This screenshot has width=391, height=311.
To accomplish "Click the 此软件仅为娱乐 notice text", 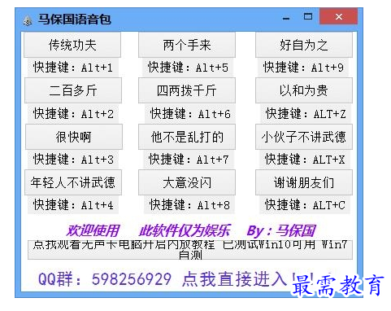I will pyautogui.click(x=185, y=230).
